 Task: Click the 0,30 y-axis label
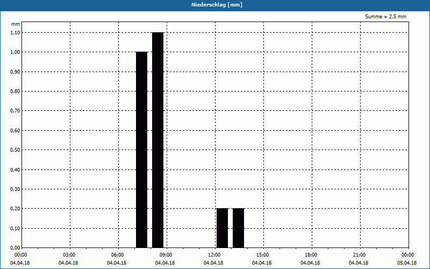15,189
